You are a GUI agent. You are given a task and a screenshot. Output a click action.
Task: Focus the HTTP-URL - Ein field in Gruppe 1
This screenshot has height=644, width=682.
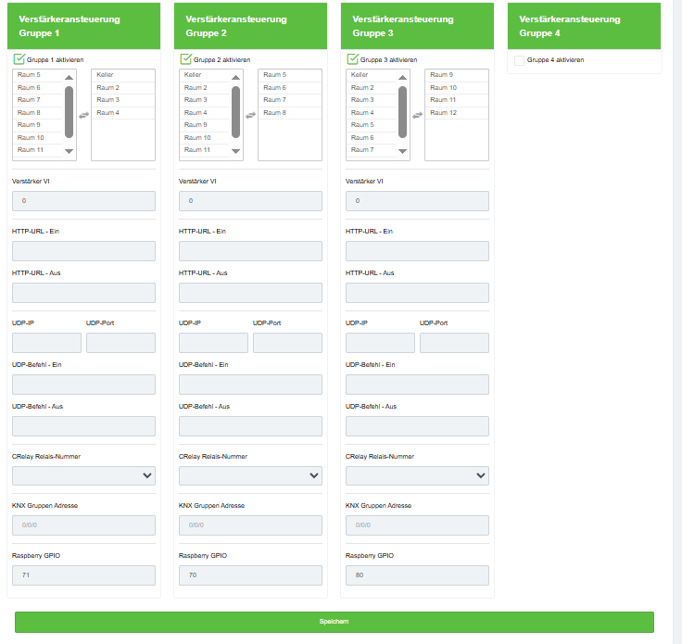pyautogui.click(x=83, y=251)
